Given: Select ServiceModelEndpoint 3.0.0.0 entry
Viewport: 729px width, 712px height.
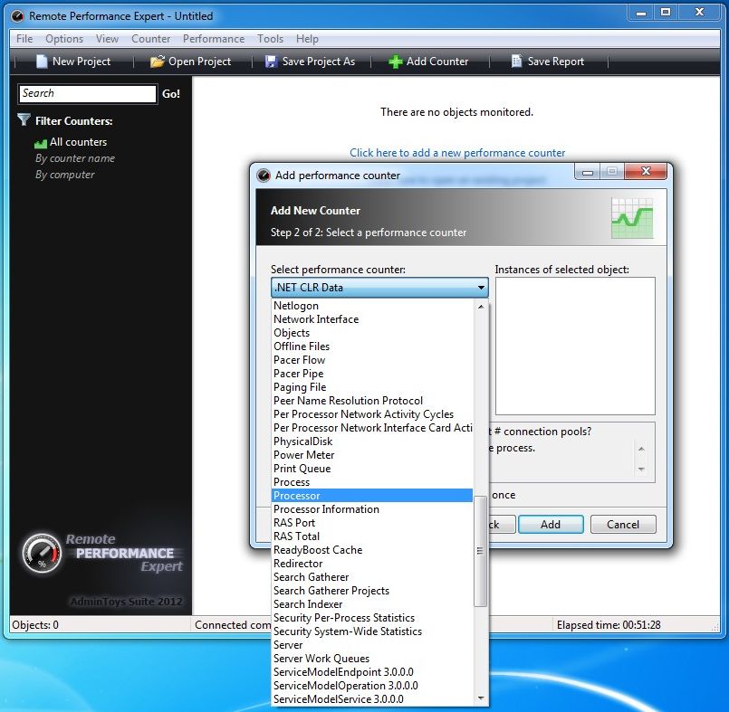Looking at the screenshot, I should click(372, 671).
